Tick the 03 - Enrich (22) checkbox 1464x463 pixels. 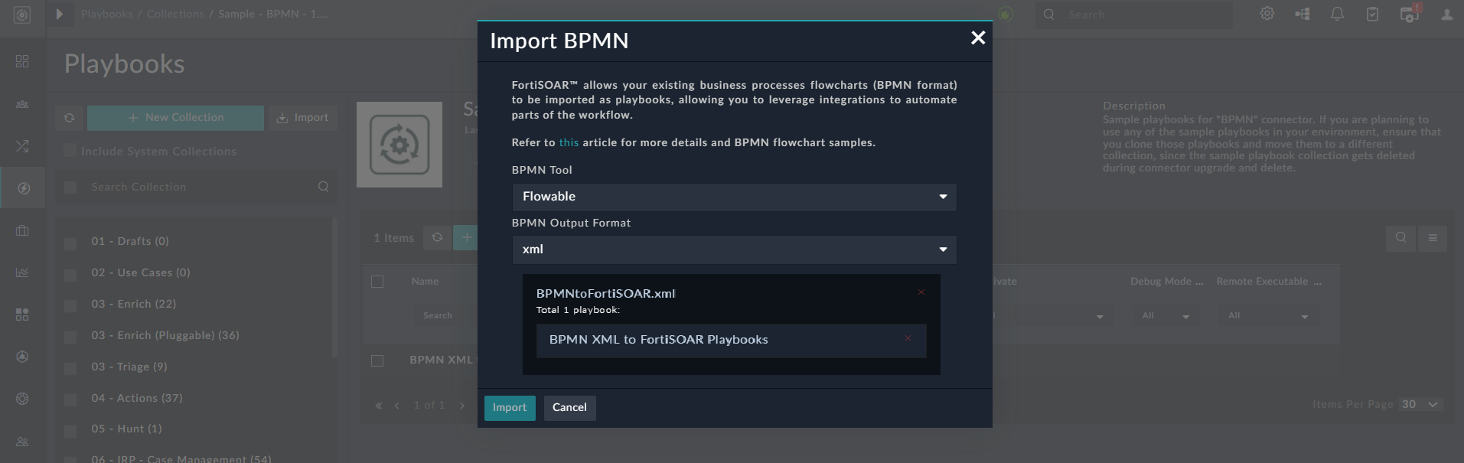tap(70, 305)
